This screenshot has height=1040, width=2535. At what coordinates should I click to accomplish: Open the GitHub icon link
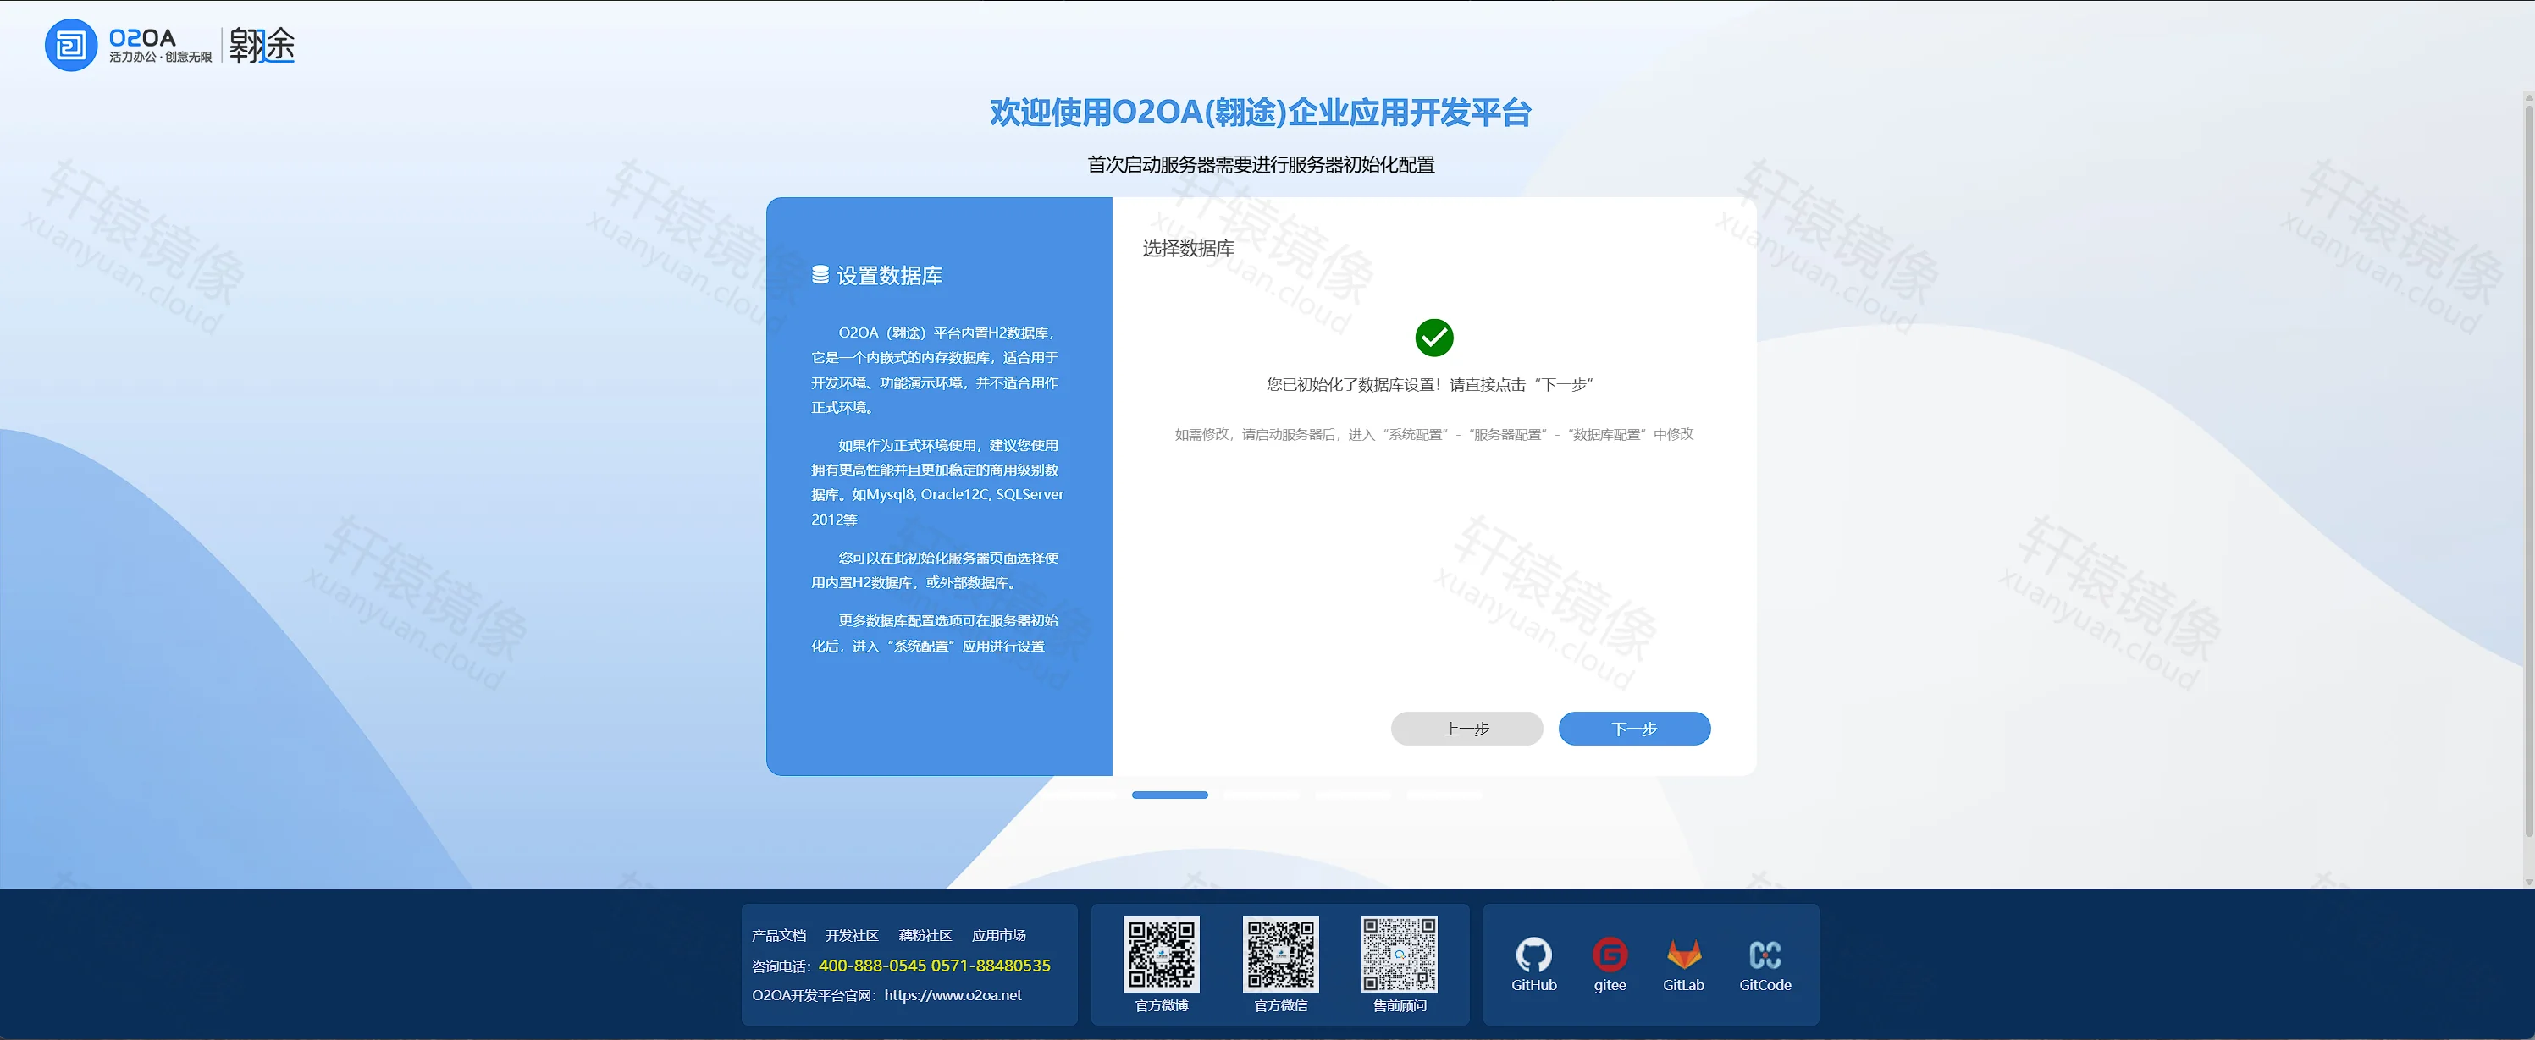(x=1533, y=955)
